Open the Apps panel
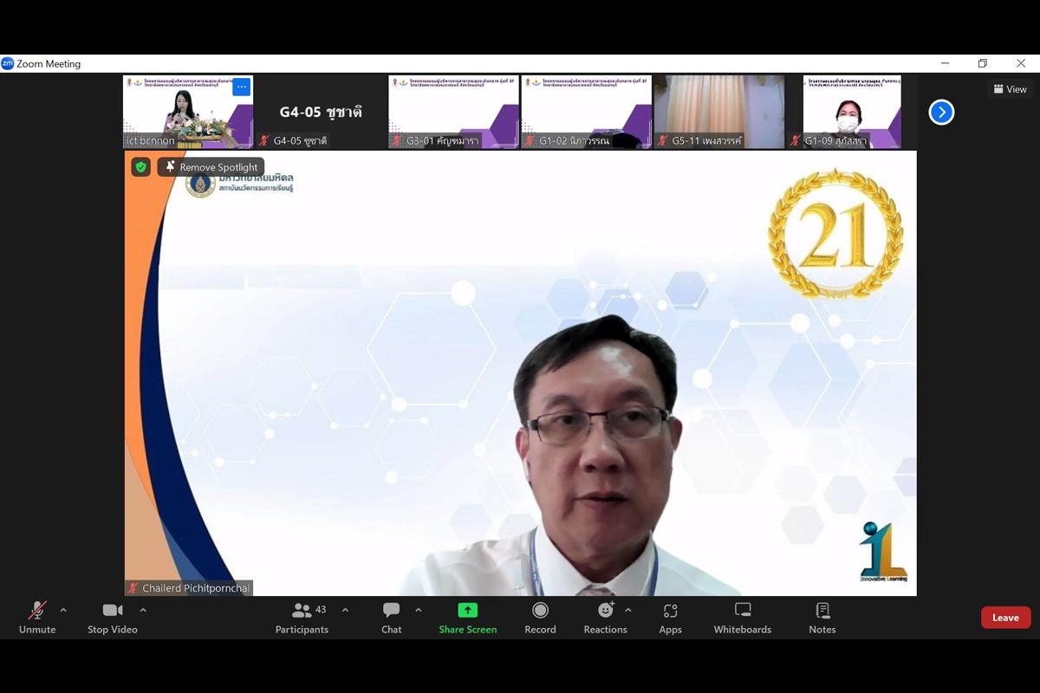This screenshot has width=1040, height=693. pos(670,619)
